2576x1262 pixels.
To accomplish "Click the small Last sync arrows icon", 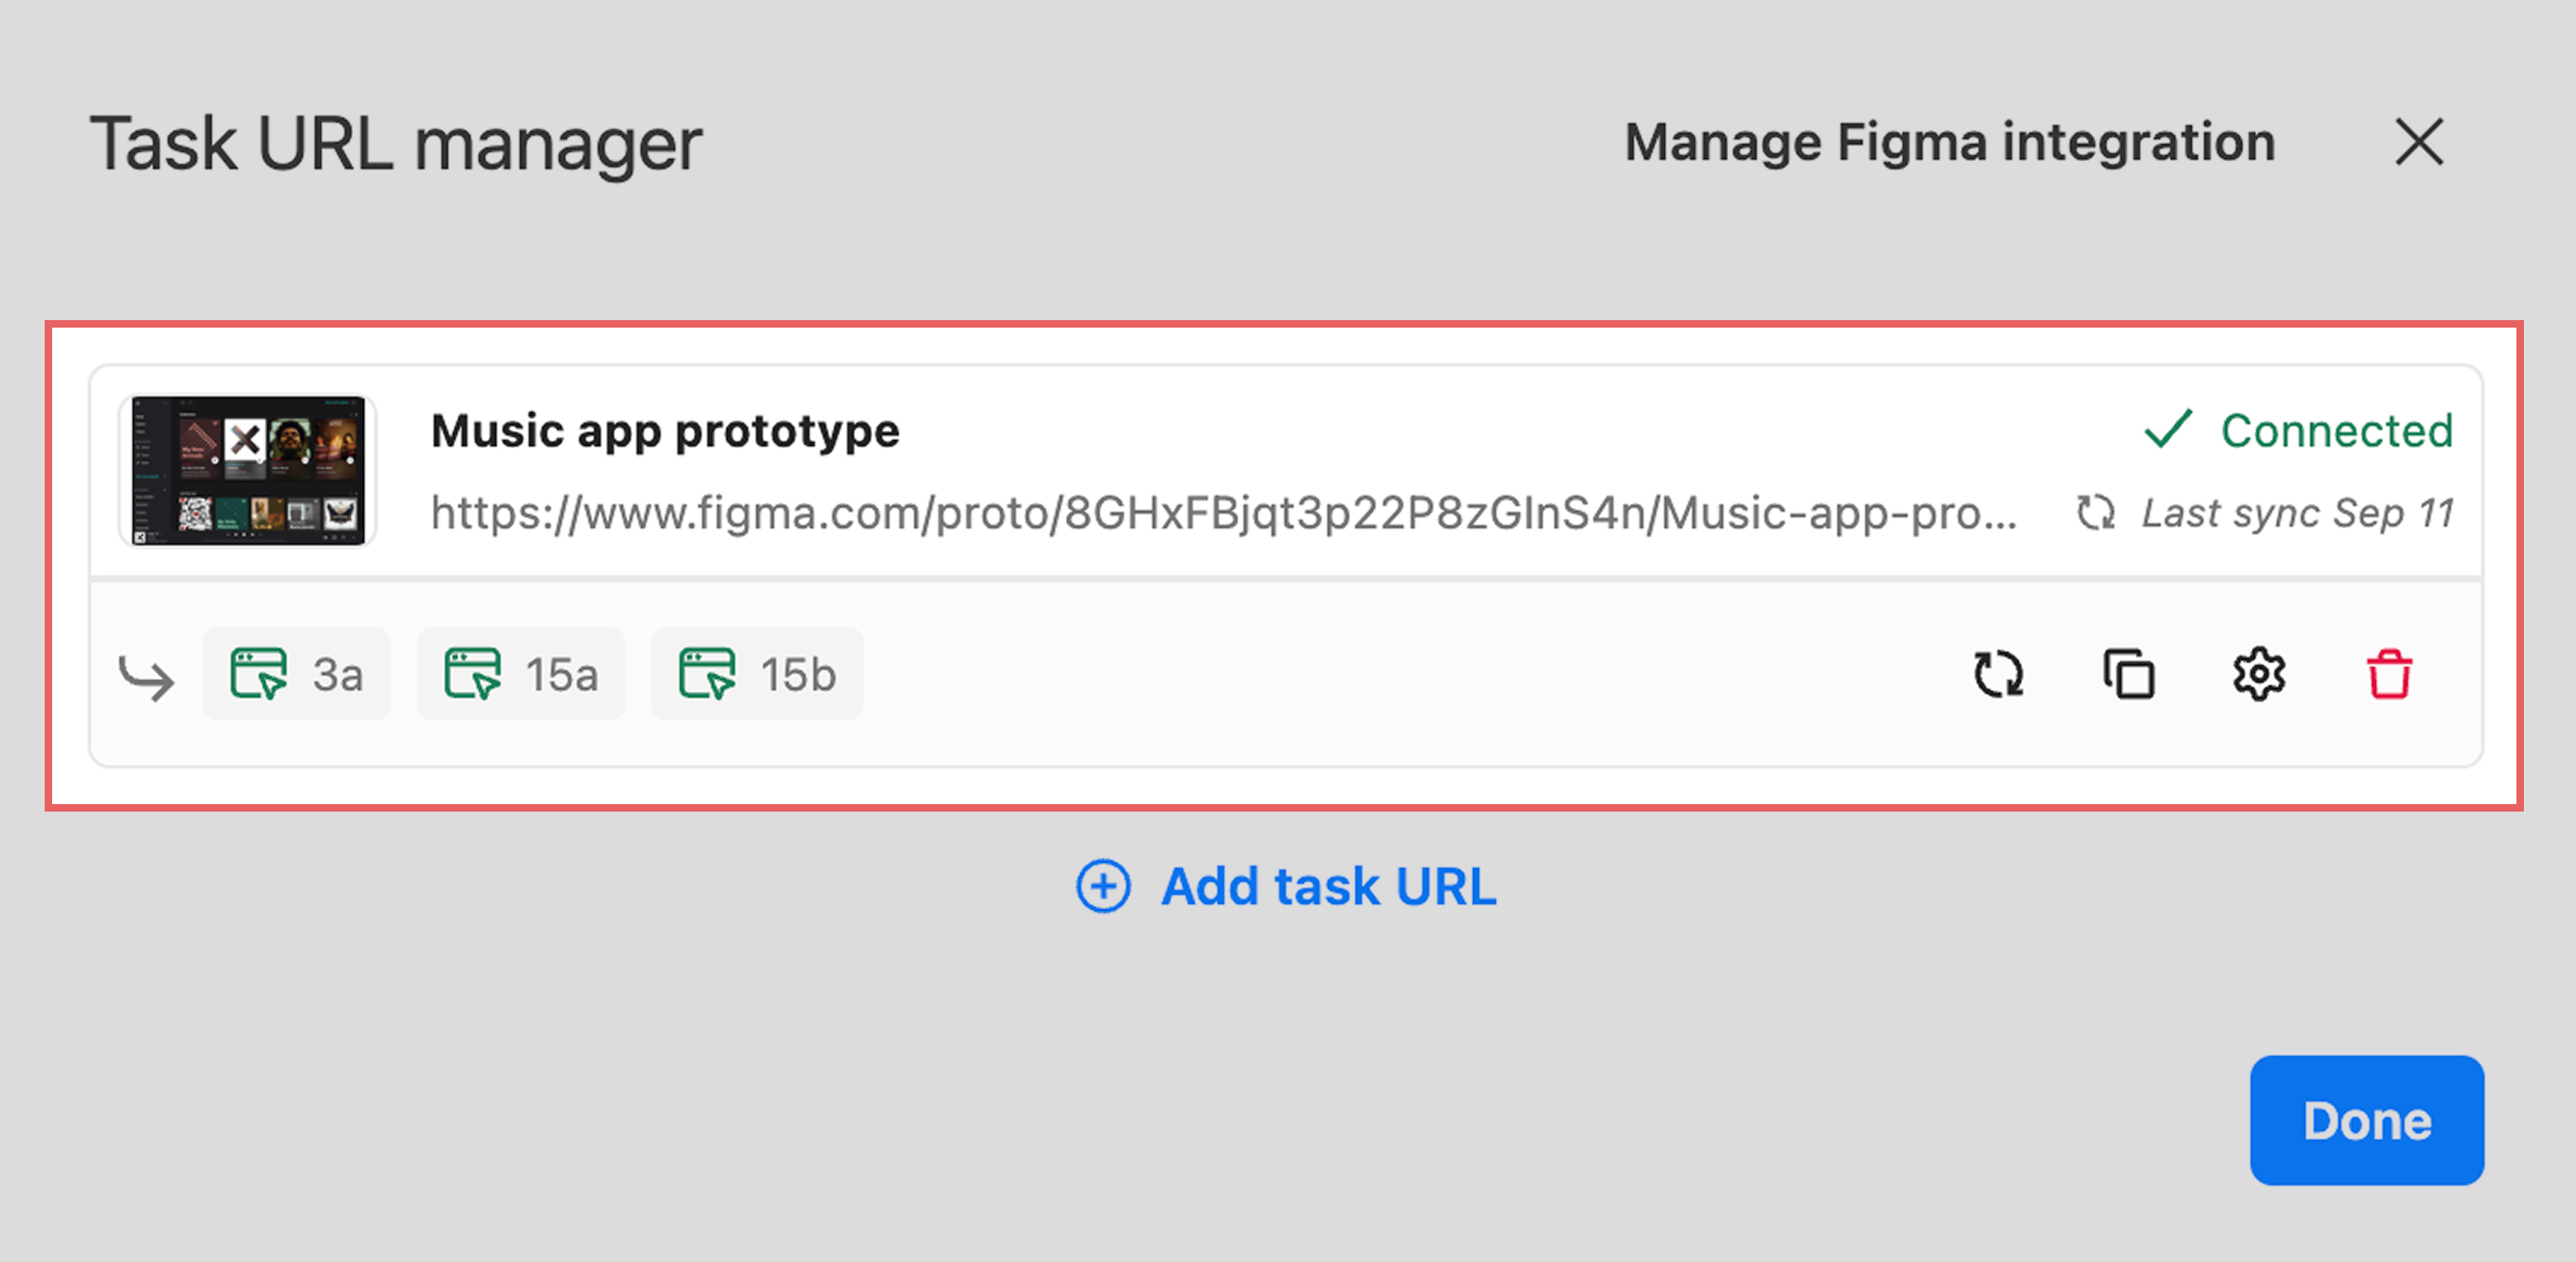I will (x=2096, y=513).
